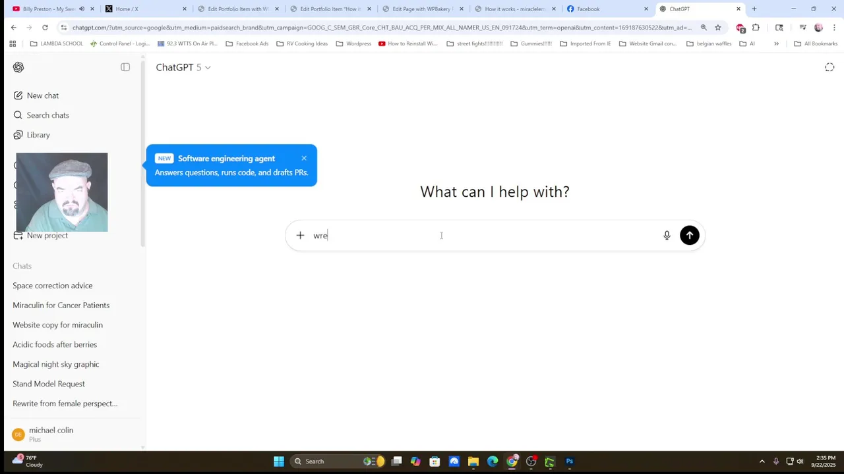Turn on temporary chat icon at top right
The width and height of the screenshot is (844, 474).
point(829,67)
